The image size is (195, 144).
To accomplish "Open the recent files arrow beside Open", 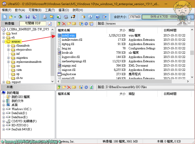I will pyautogui.click(x=15, y=17).
